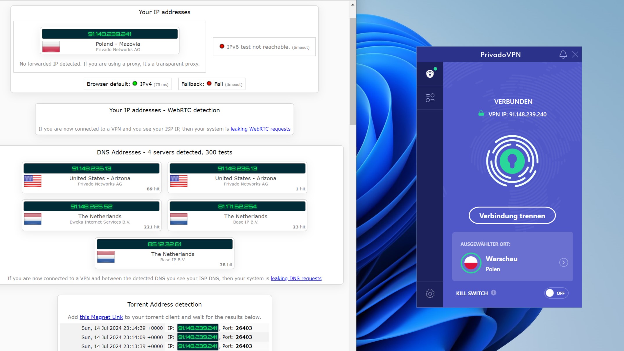Select DNS address 81.171.62.254

pos(238,206)
